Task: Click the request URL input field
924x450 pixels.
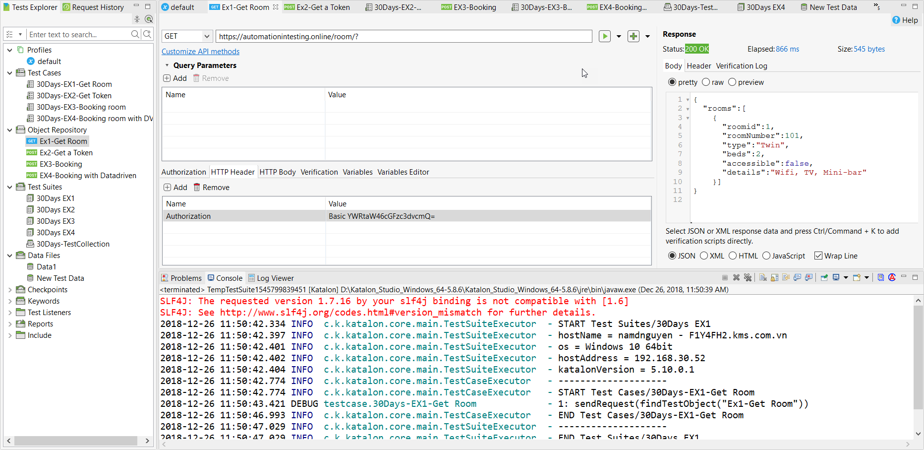Action: point(404,36)
